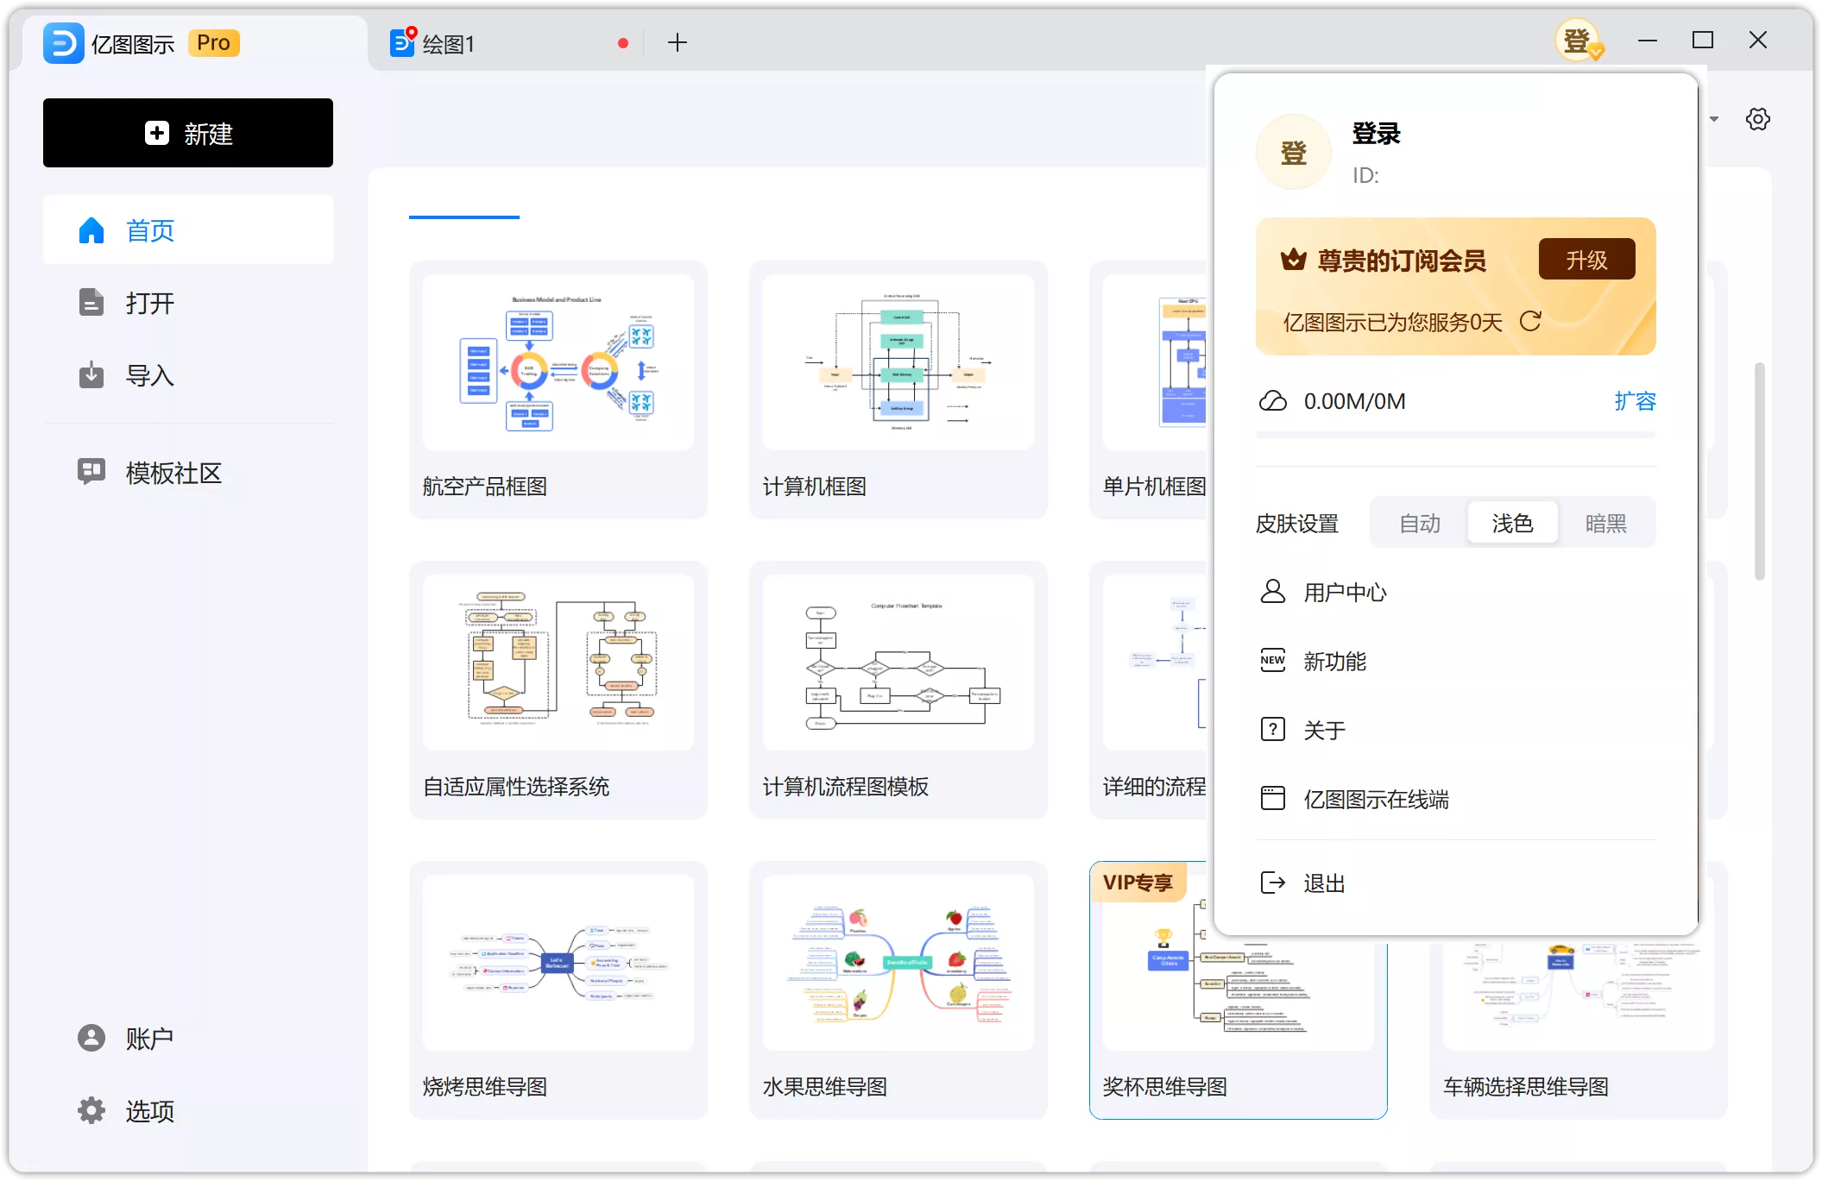Open the 打开 file menu item
This screenshot has width=1822, height=1181.
pyautogui.click(x=187, y=303)
